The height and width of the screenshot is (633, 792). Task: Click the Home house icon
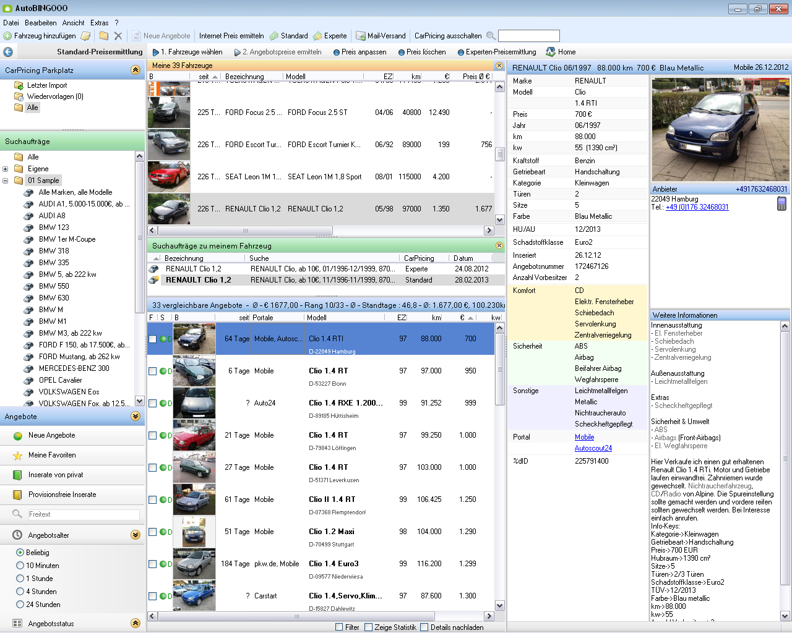551,52
